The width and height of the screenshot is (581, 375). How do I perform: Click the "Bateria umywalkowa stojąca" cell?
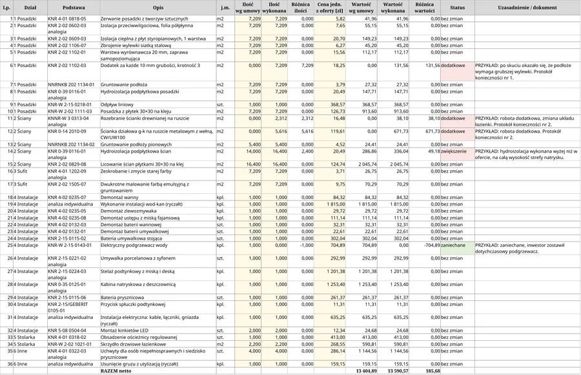coord(158,238)
